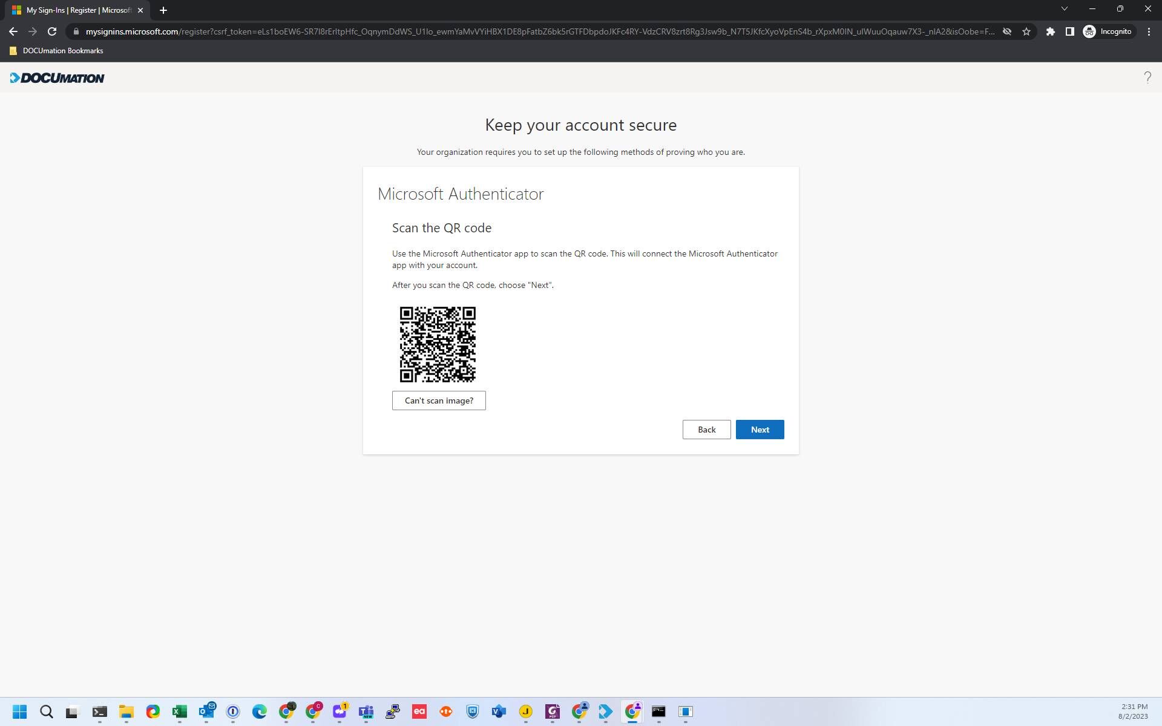Image resolution: width=1162 pixels, height=726 pixels.
Task: Open the browser extensions puzzle icon
Action: click(1051, 31)
